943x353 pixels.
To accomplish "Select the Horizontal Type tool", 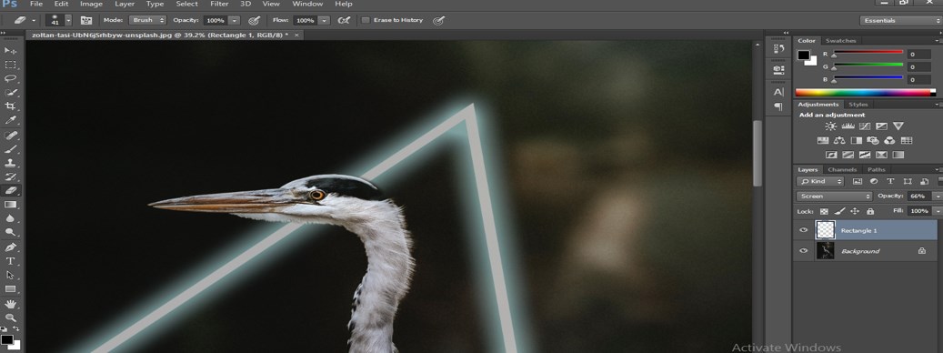I will pyautogui.click(x=10, y=261).
